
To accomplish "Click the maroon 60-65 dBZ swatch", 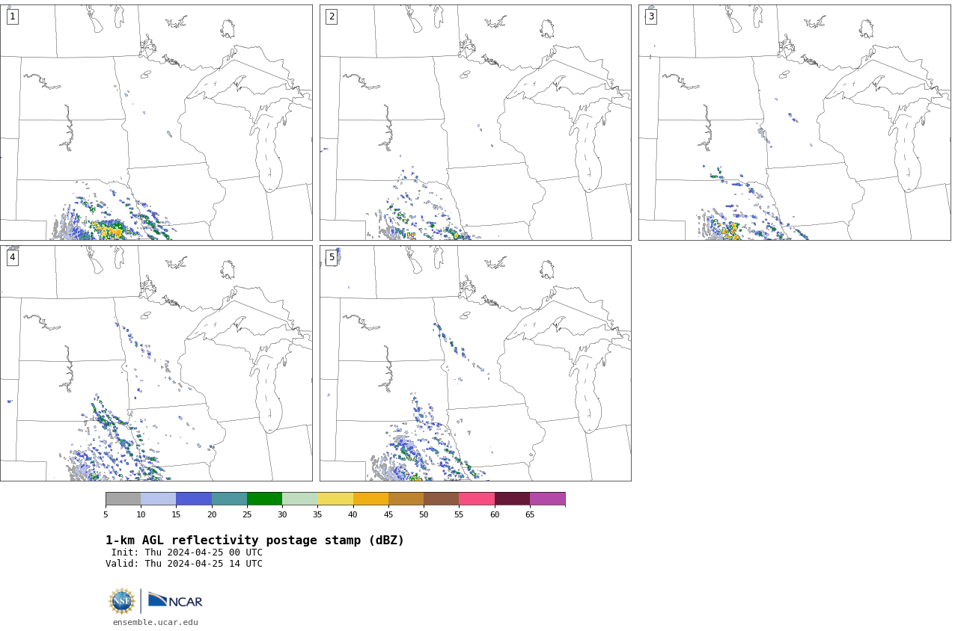I will pos(512,499).
